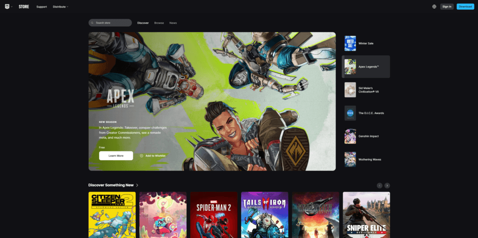This screenshot has height=238, width=478.
Task: Click the blue Download button
Action: coord(465,7)
